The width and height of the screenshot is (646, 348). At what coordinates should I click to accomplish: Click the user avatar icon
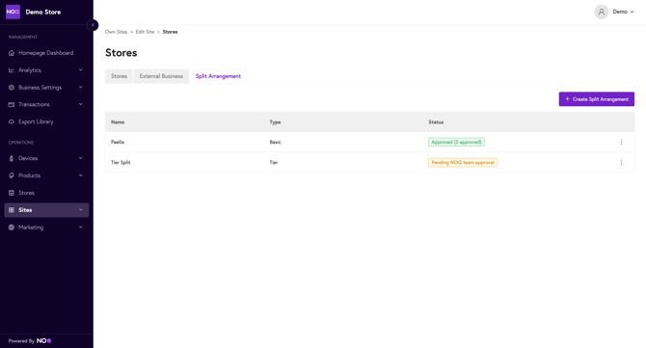pyautogui.click(x=601, y=12)
